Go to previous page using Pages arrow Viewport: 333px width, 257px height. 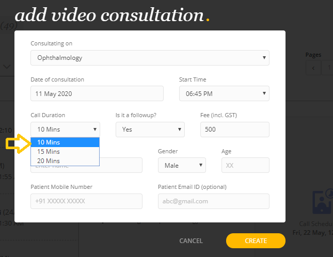(x=313, y=68)
